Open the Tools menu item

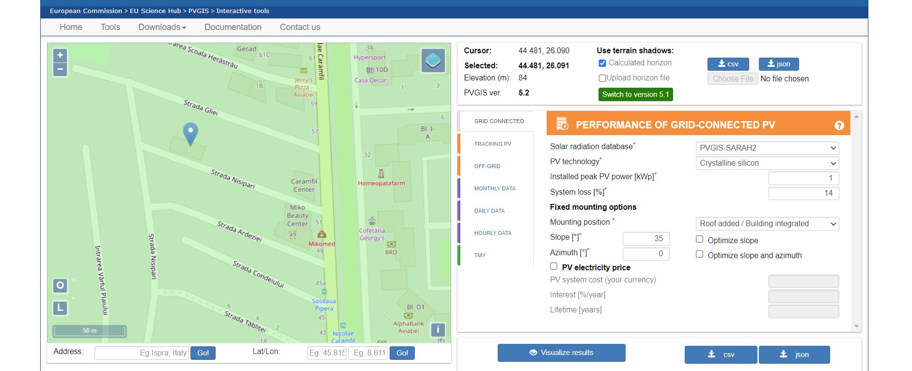tap(110, 27)
